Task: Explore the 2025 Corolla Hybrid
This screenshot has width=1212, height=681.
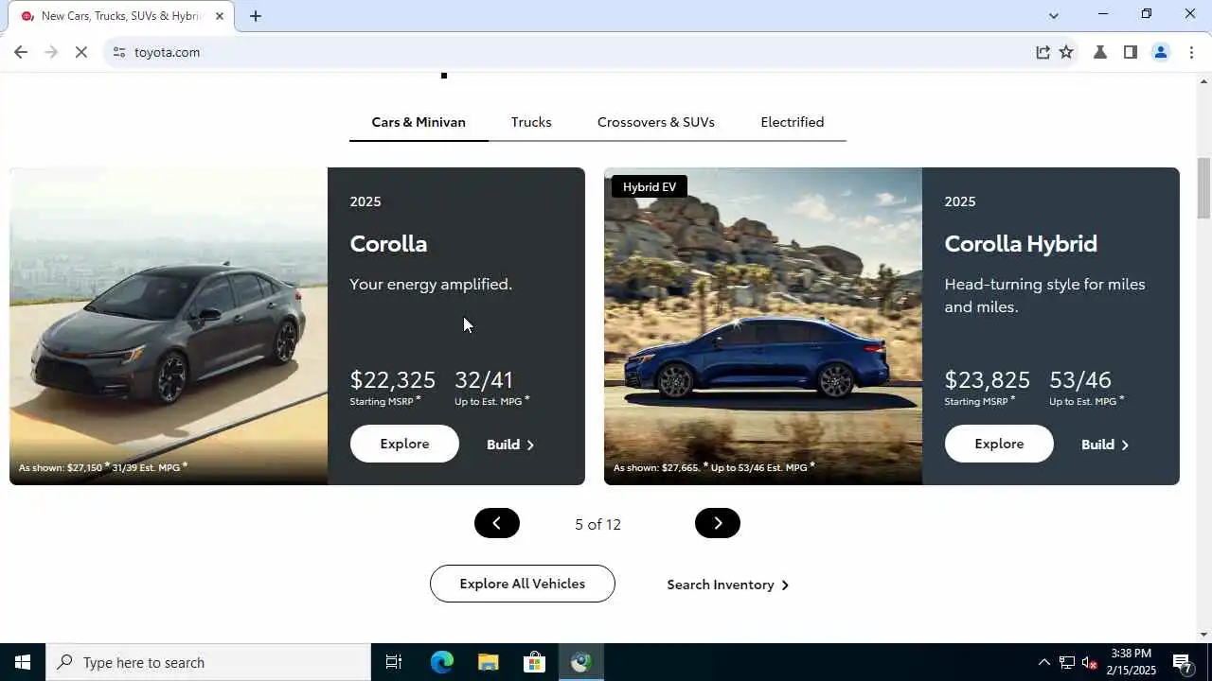Action: click(999, 444)
